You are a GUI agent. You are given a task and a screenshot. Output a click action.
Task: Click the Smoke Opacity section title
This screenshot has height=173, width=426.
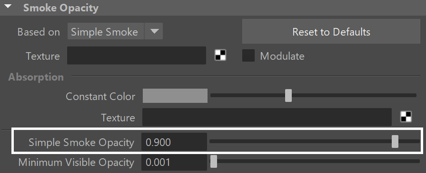(x=60, y=8)
